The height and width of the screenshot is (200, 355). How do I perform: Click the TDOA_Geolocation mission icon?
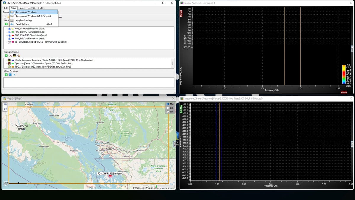(x=9, y=66)
